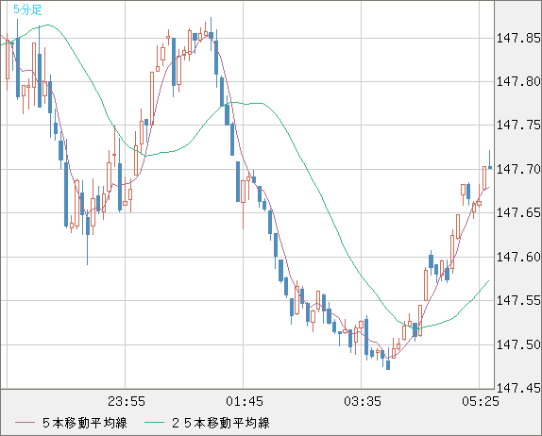The height and width of the screenshot is (436, 542).
Task: Click the 147.60 price axis label
Action: (518, 257)
